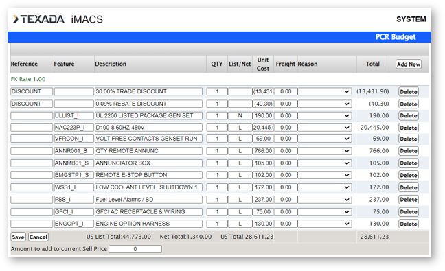Click Reference field of first DISCOUNT row
The height and width of the screenshot is (271, 445).
(32, 91)
